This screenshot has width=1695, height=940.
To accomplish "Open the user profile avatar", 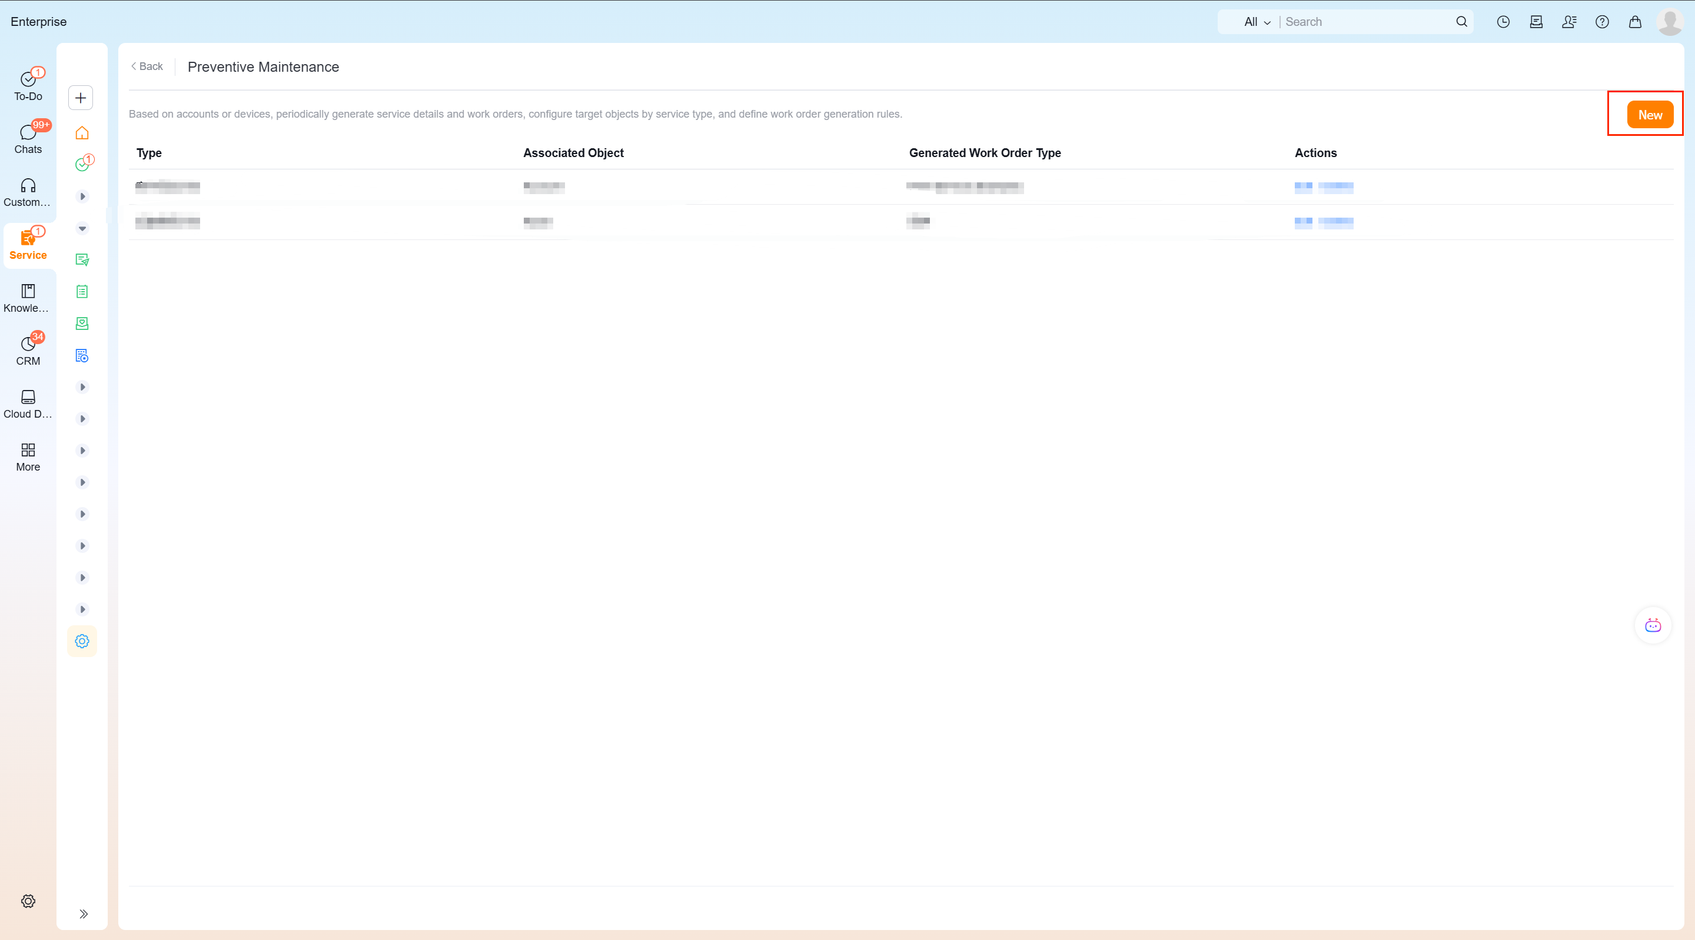I will click(1670, 22).
